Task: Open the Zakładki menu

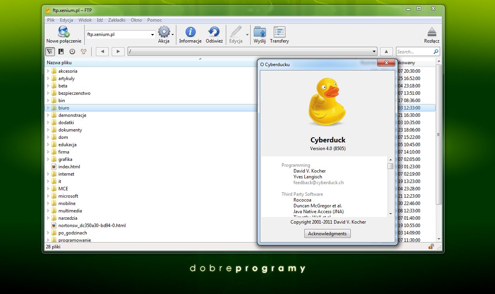Action: pos(117,20)
